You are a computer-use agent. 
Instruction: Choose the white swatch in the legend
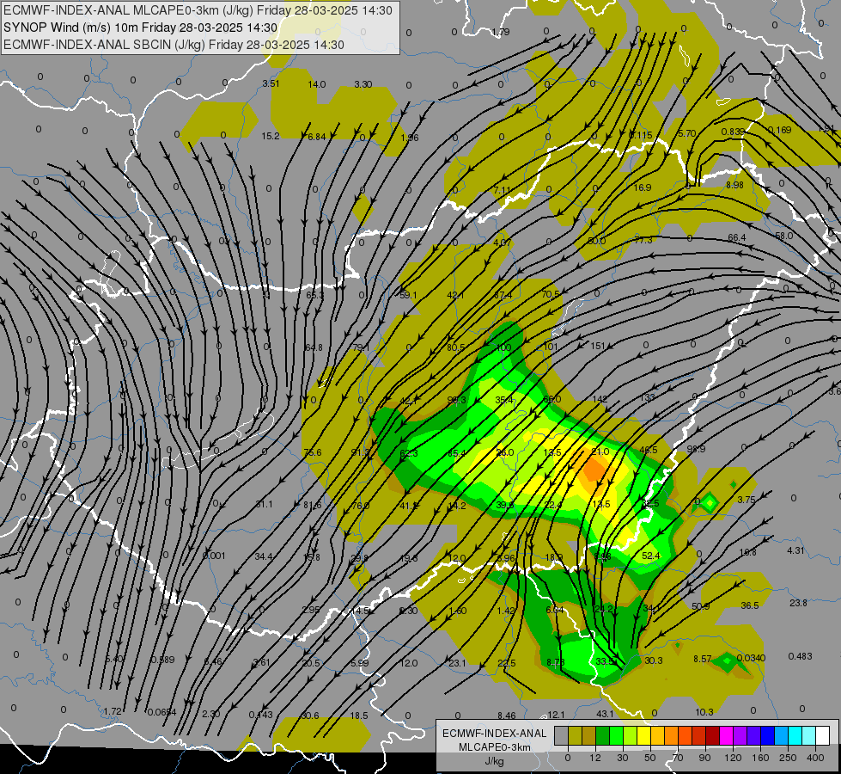[822, 735]
